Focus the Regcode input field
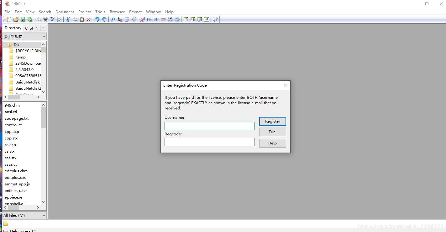 pyautogui.click(x=209, y=142)
